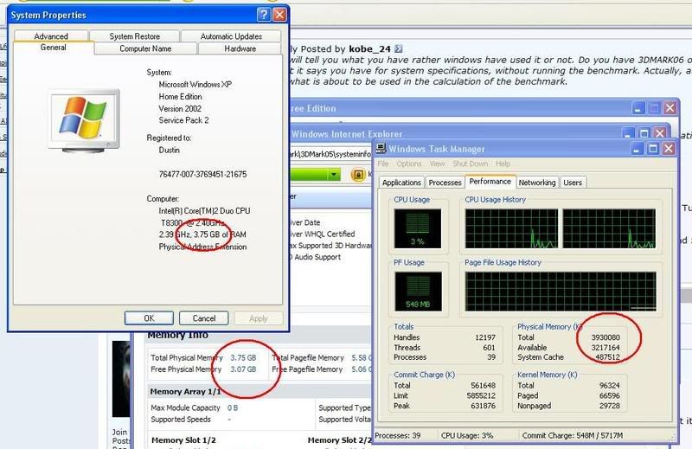Image resolution: width=692 pixels, height=449 pixels.
Task: Click Total Physical Memory 3.75 GB value
Action: click(243, 357)
